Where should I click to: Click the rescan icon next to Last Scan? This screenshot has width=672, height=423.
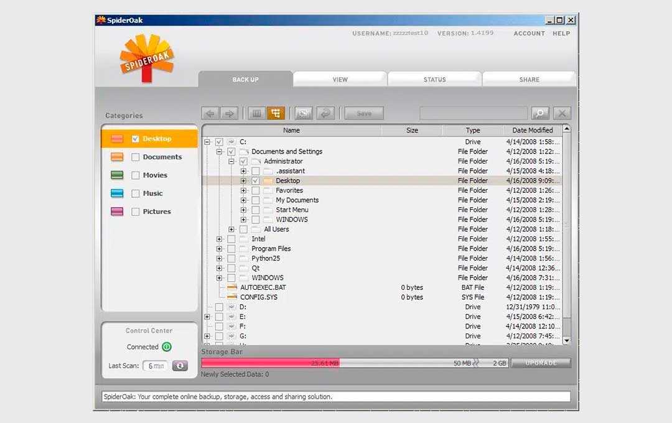(x=180, y=366)
